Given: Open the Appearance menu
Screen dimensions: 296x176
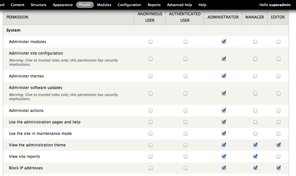Looking at the screenshot, I should (x=63, y=5).
